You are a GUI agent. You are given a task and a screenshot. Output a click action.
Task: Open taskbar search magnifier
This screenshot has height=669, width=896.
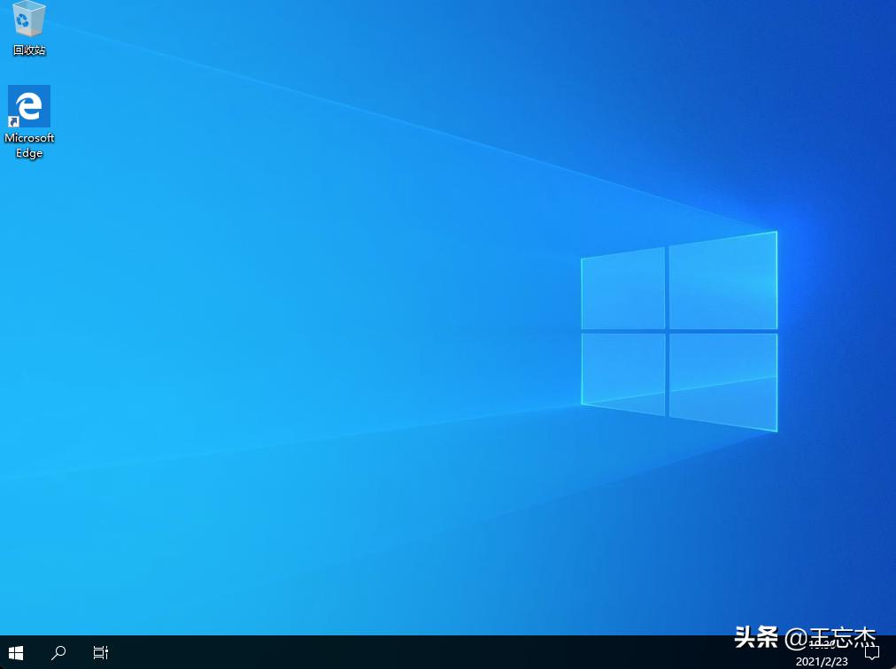pos(58,652)
